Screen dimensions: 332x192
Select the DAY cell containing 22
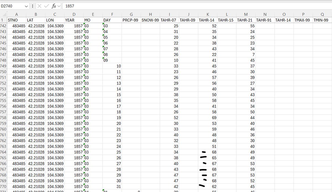112,135
